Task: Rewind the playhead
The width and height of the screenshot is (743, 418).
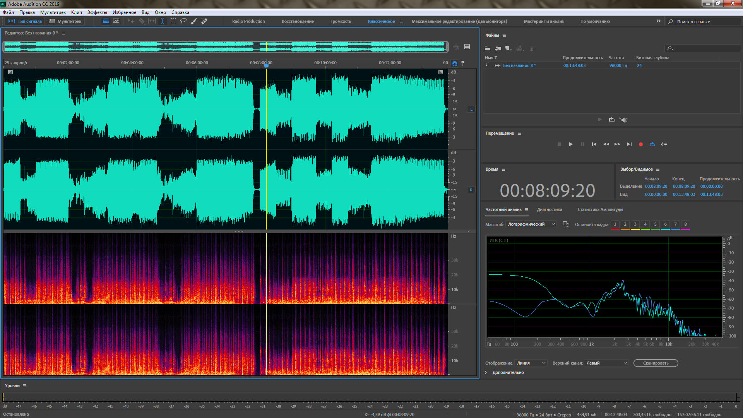Action: 606,144
